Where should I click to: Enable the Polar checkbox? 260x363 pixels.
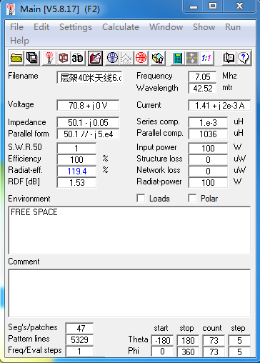tap(192, 198)
